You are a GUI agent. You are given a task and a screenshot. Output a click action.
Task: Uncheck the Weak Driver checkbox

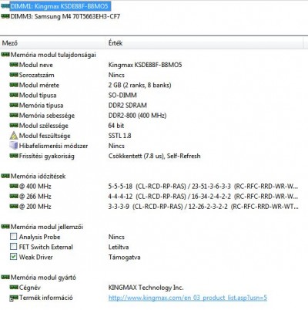tap(13, 257)
